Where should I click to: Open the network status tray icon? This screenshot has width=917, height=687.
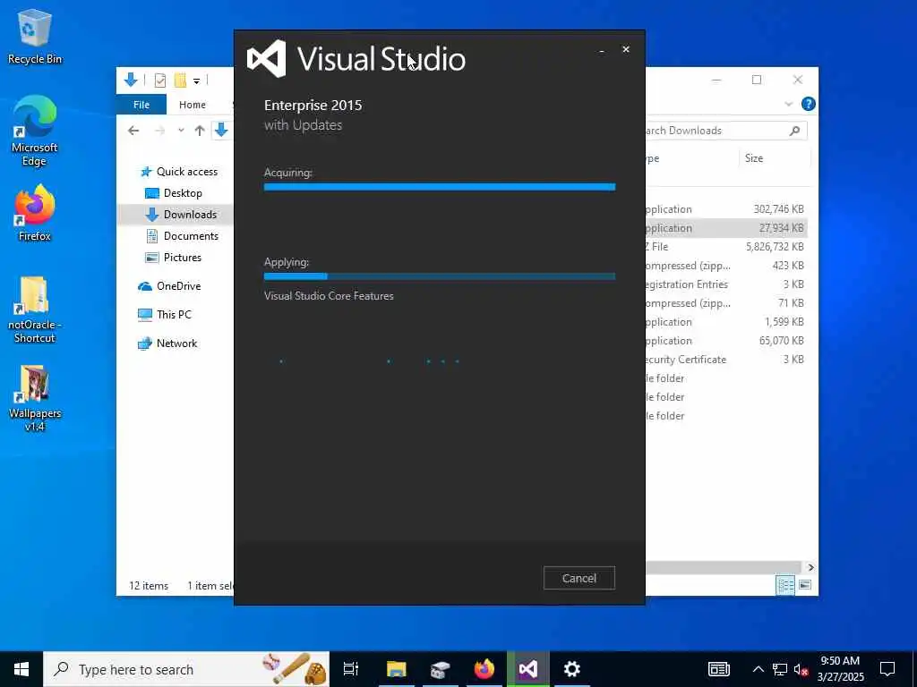(x=780, y=669)
